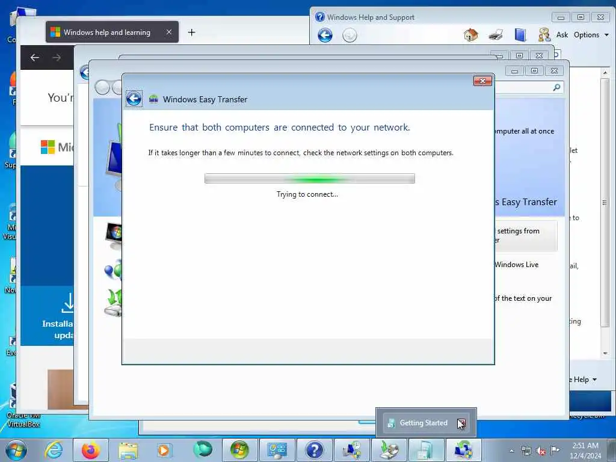Open the Help dropdown at window bottom

coord(584,380)
